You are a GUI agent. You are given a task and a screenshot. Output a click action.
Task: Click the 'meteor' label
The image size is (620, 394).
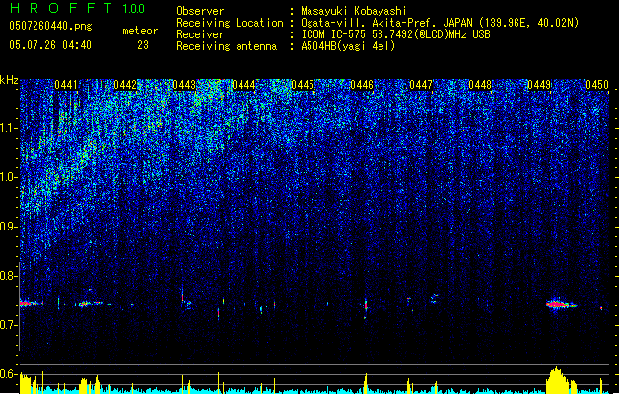coord(140,31)
